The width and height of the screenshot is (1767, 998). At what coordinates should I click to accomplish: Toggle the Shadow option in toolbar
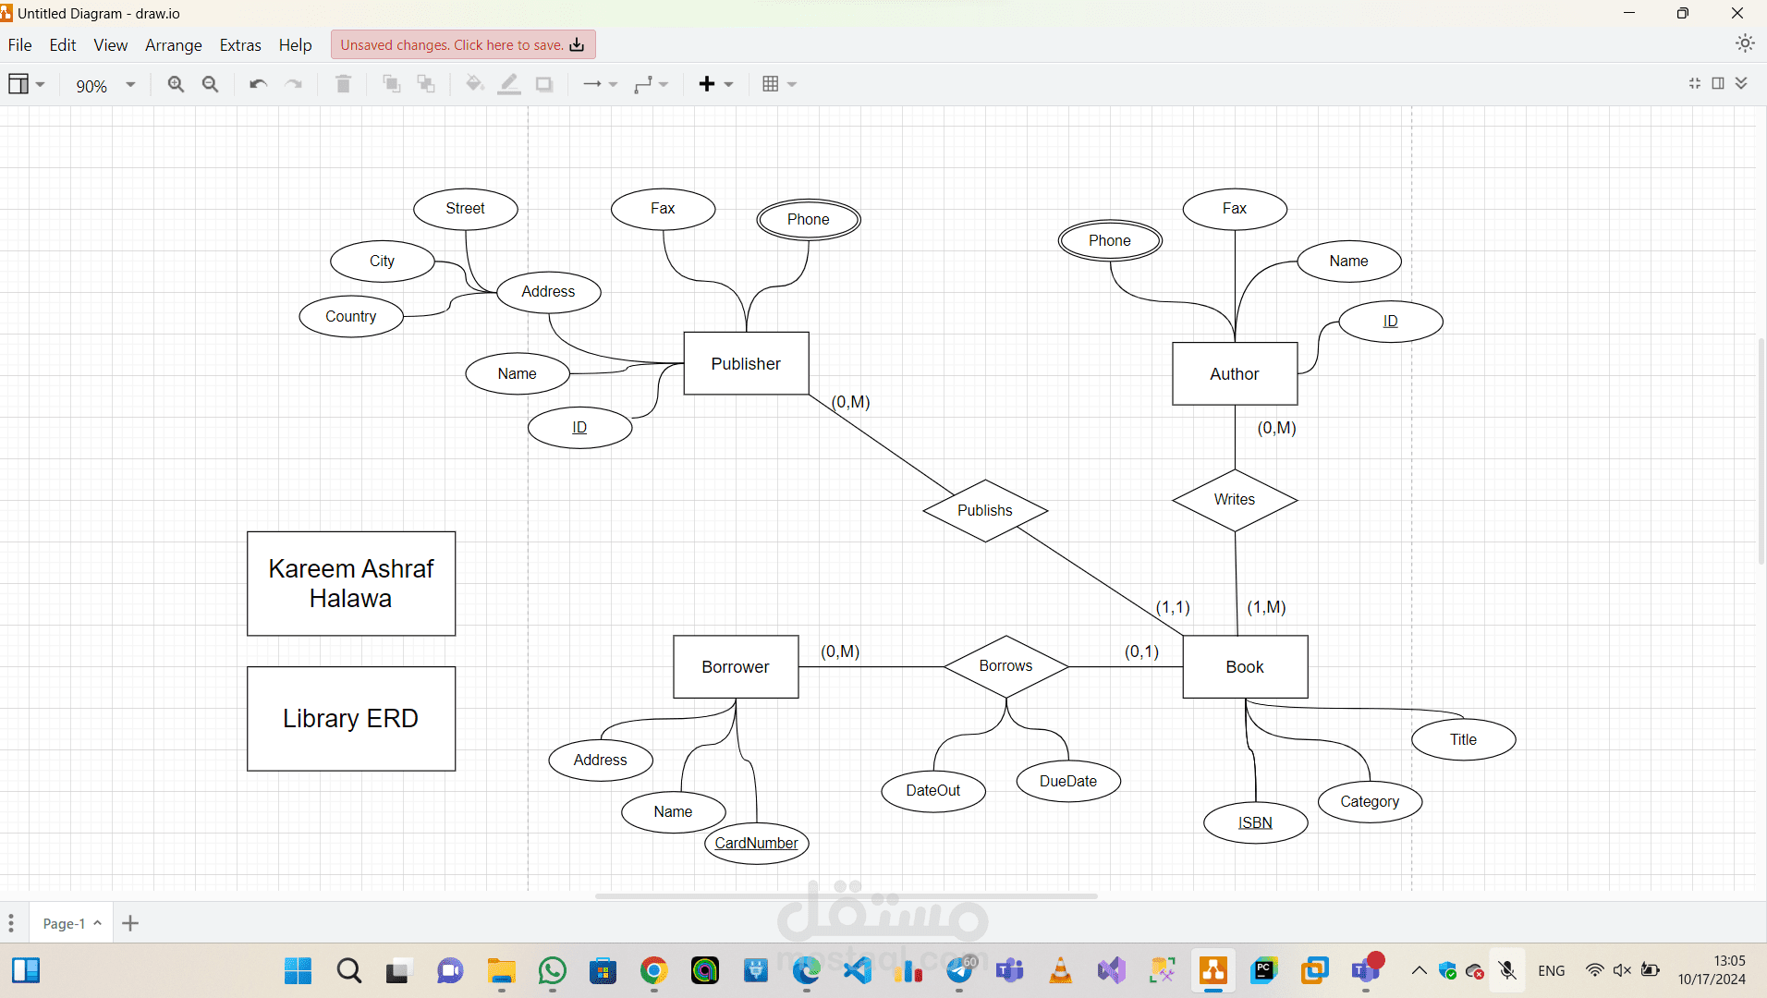[544, 84]
